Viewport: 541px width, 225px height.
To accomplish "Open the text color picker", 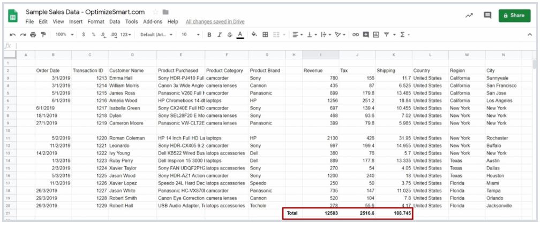I will 240,35.
